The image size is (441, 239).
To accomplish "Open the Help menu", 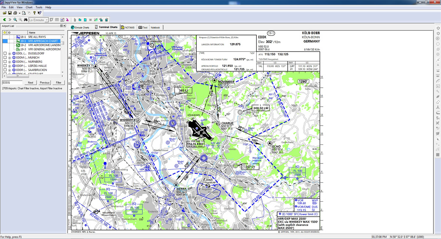I will (48, 7).
